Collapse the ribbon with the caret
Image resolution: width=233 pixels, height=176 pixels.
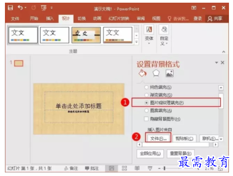pos(224,52)
